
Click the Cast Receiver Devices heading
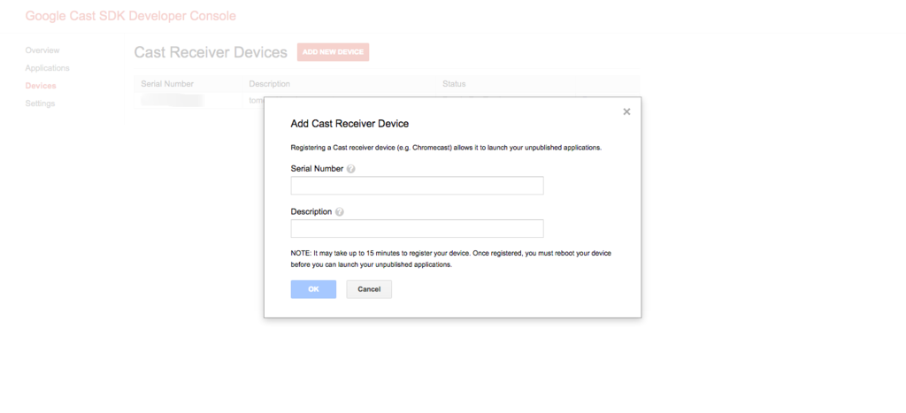click(x=211, y=52)
